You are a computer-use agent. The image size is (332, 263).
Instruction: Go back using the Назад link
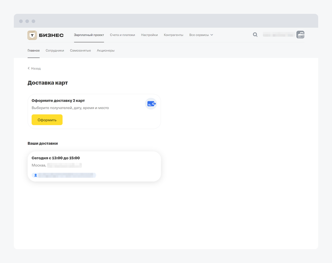coord(34,69)
